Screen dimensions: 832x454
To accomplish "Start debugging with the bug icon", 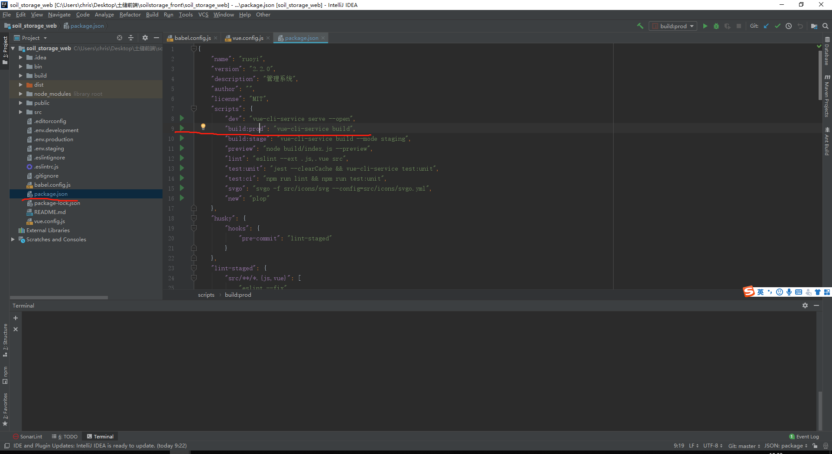I will tap(716, 26).
